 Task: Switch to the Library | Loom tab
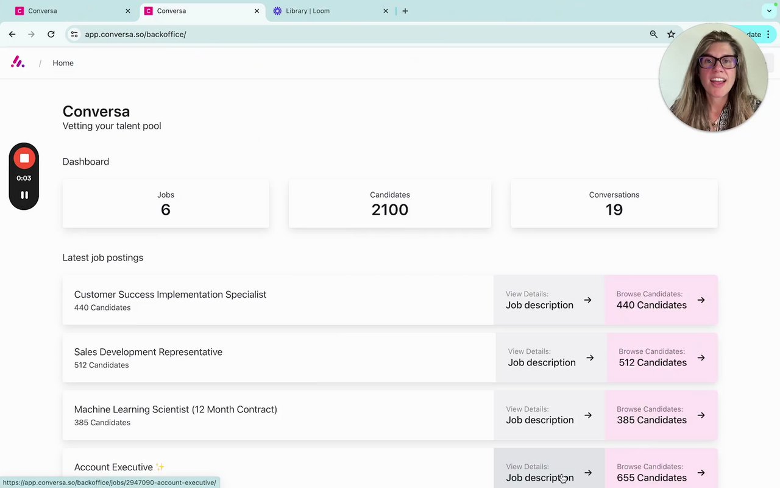pos(331,11)
